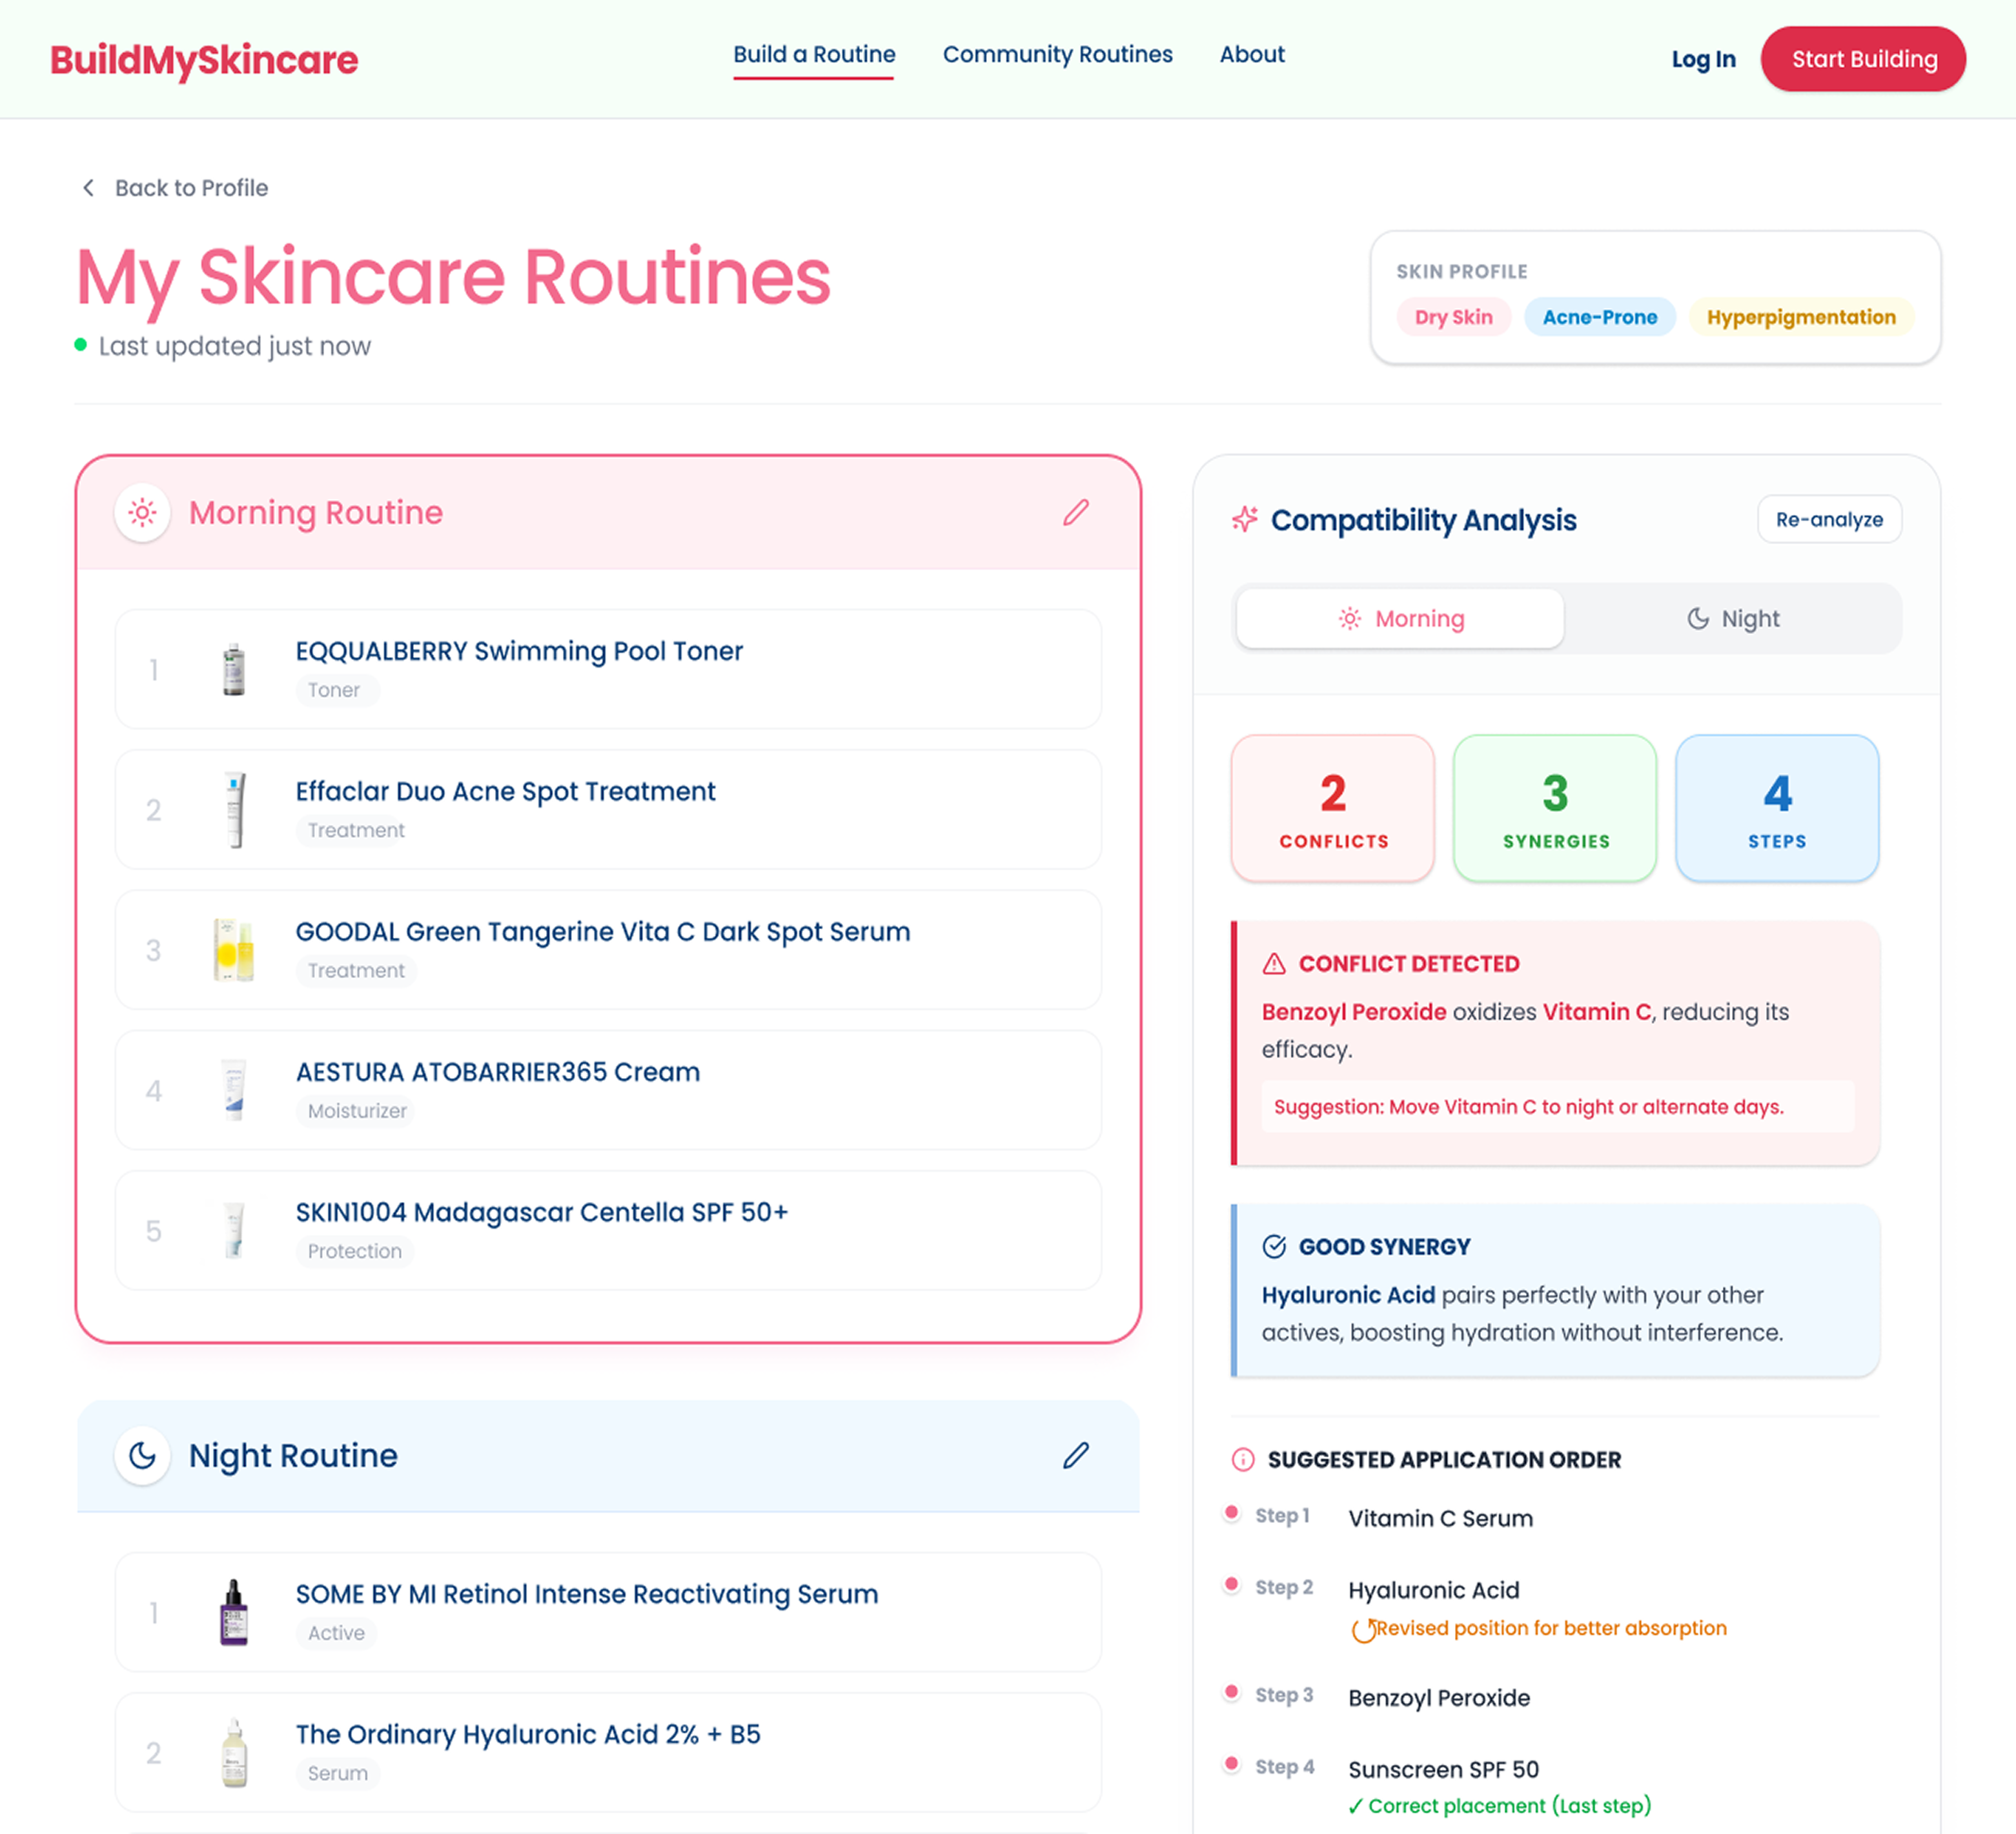Click the warning triangle in Conflict Detected
Screen dimensions: 2016x1834
coord(1273,964)
